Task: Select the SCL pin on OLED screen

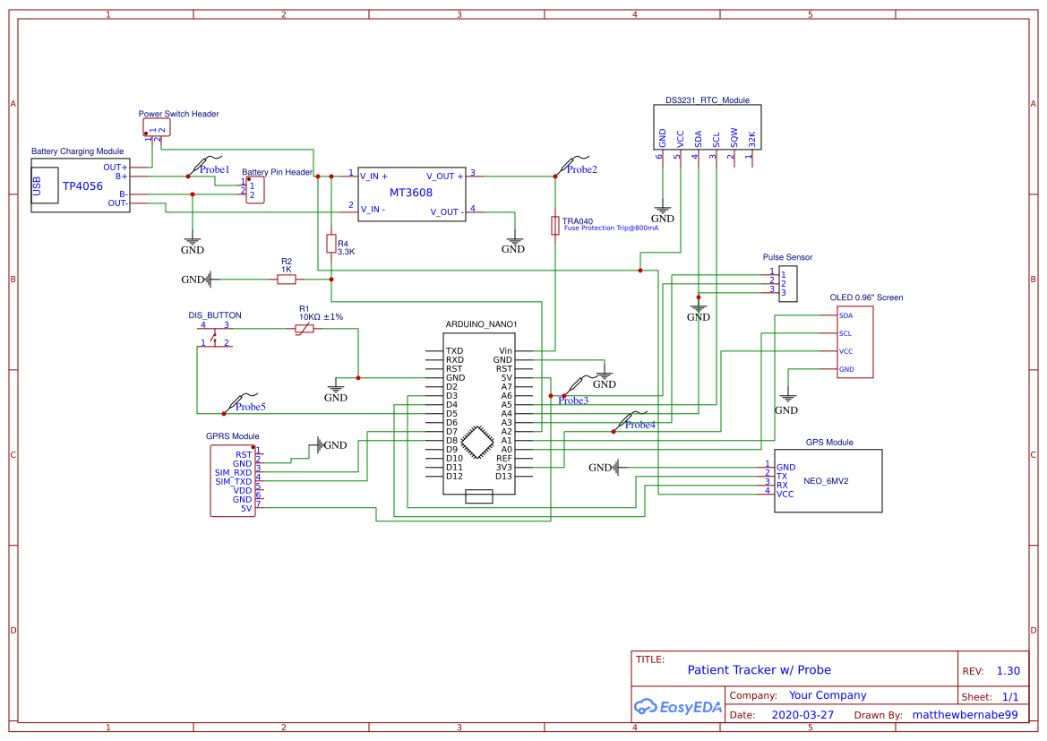Action: (846, 333)
